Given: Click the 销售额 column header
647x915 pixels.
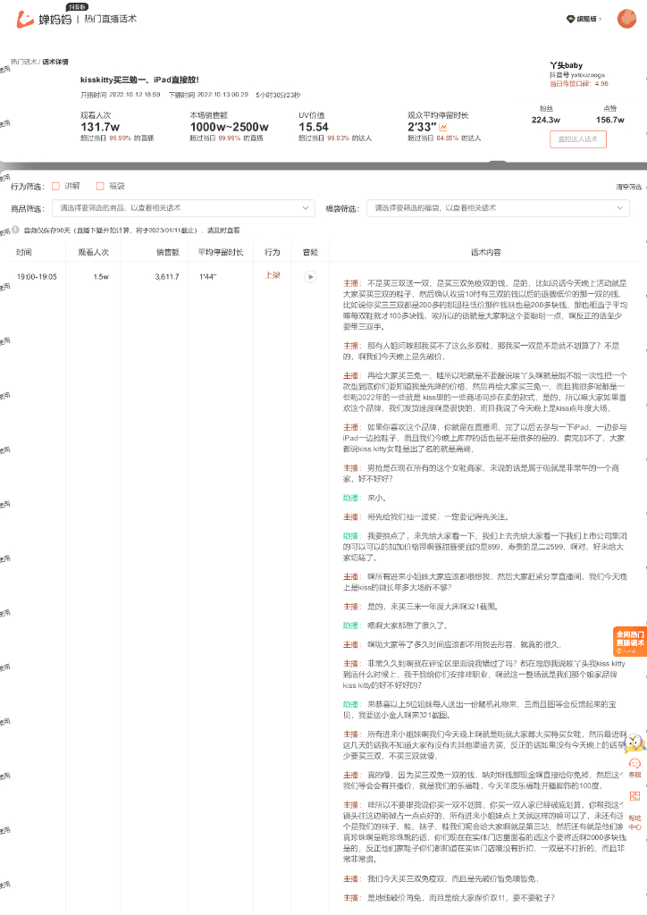Looking at the screenshot, I should [168, 252].
